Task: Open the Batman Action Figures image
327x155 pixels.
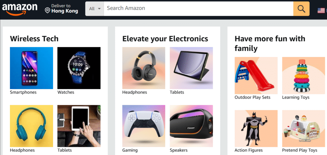Action: (x=256, y=129)
